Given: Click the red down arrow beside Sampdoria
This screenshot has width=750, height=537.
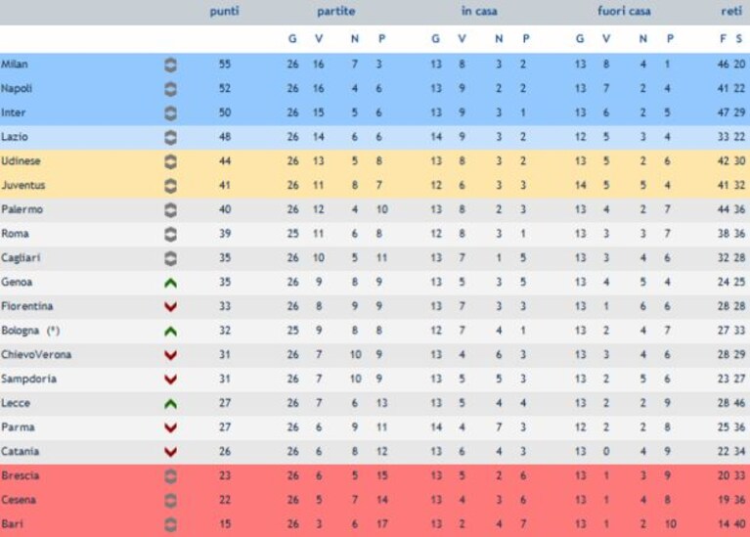Looking at the screenshot, I should coord(171,380).
